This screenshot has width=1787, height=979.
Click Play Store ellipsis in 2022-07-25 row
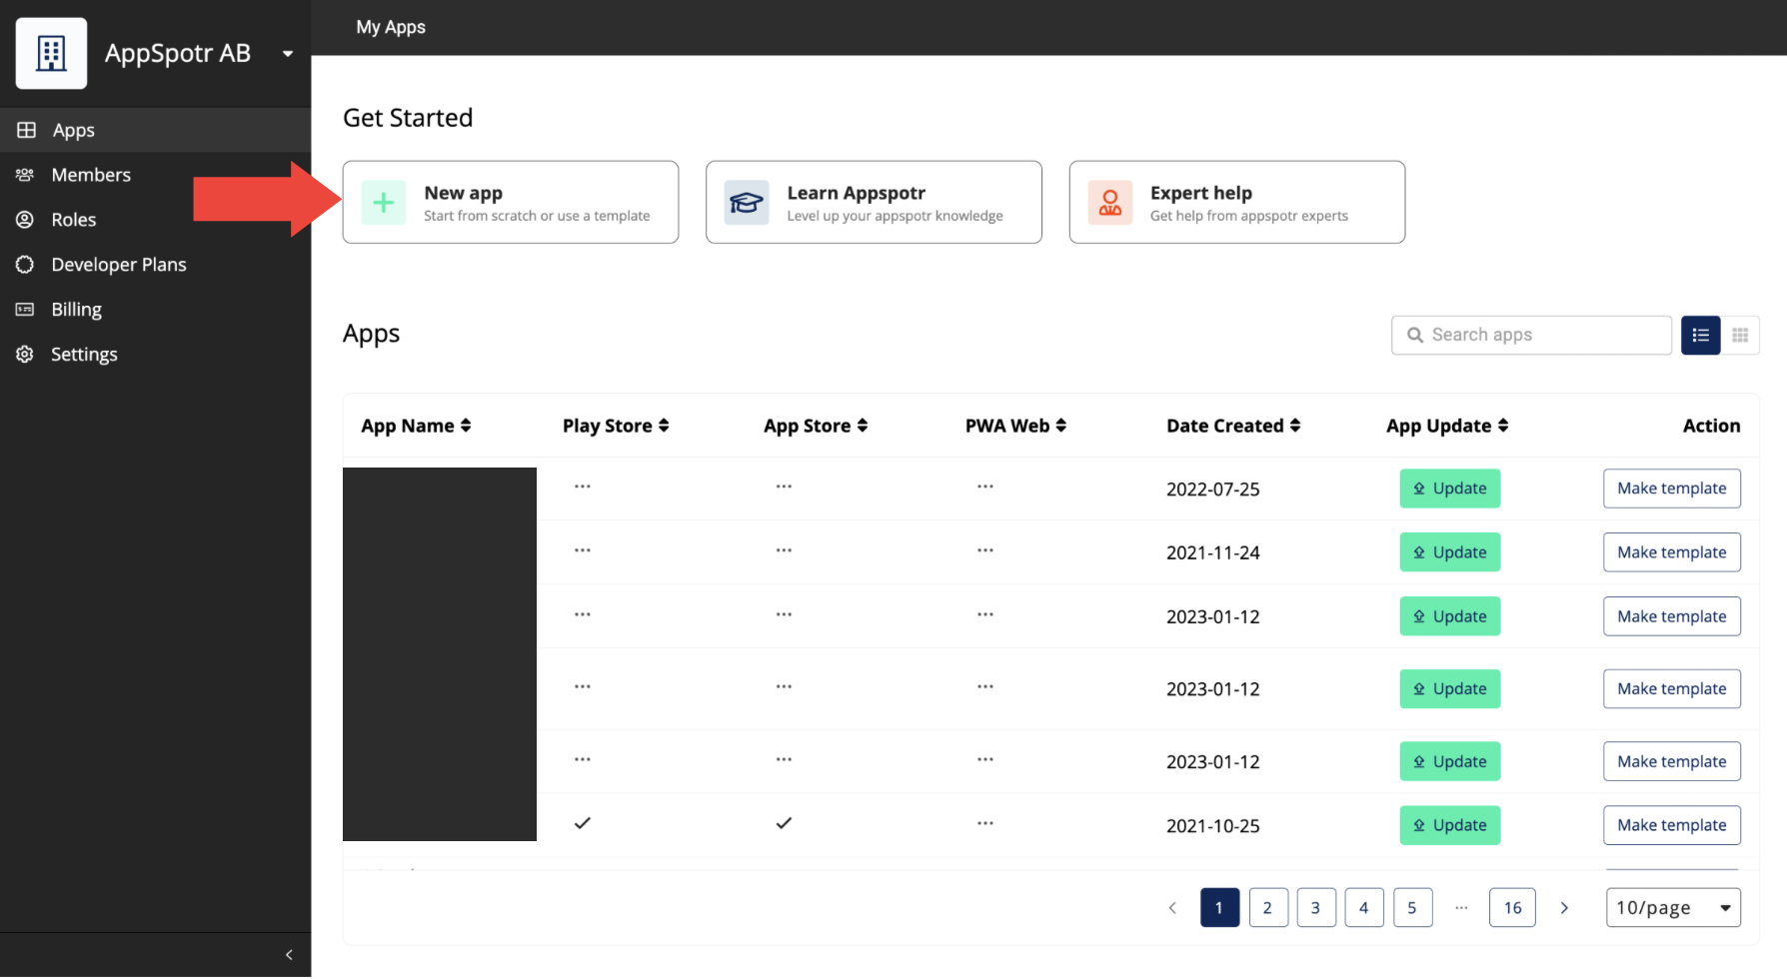[583, 487]
